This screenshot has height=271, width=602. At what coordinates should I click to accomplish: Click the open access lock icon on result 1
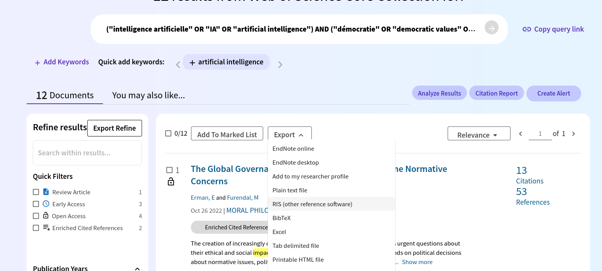(171, 182)
